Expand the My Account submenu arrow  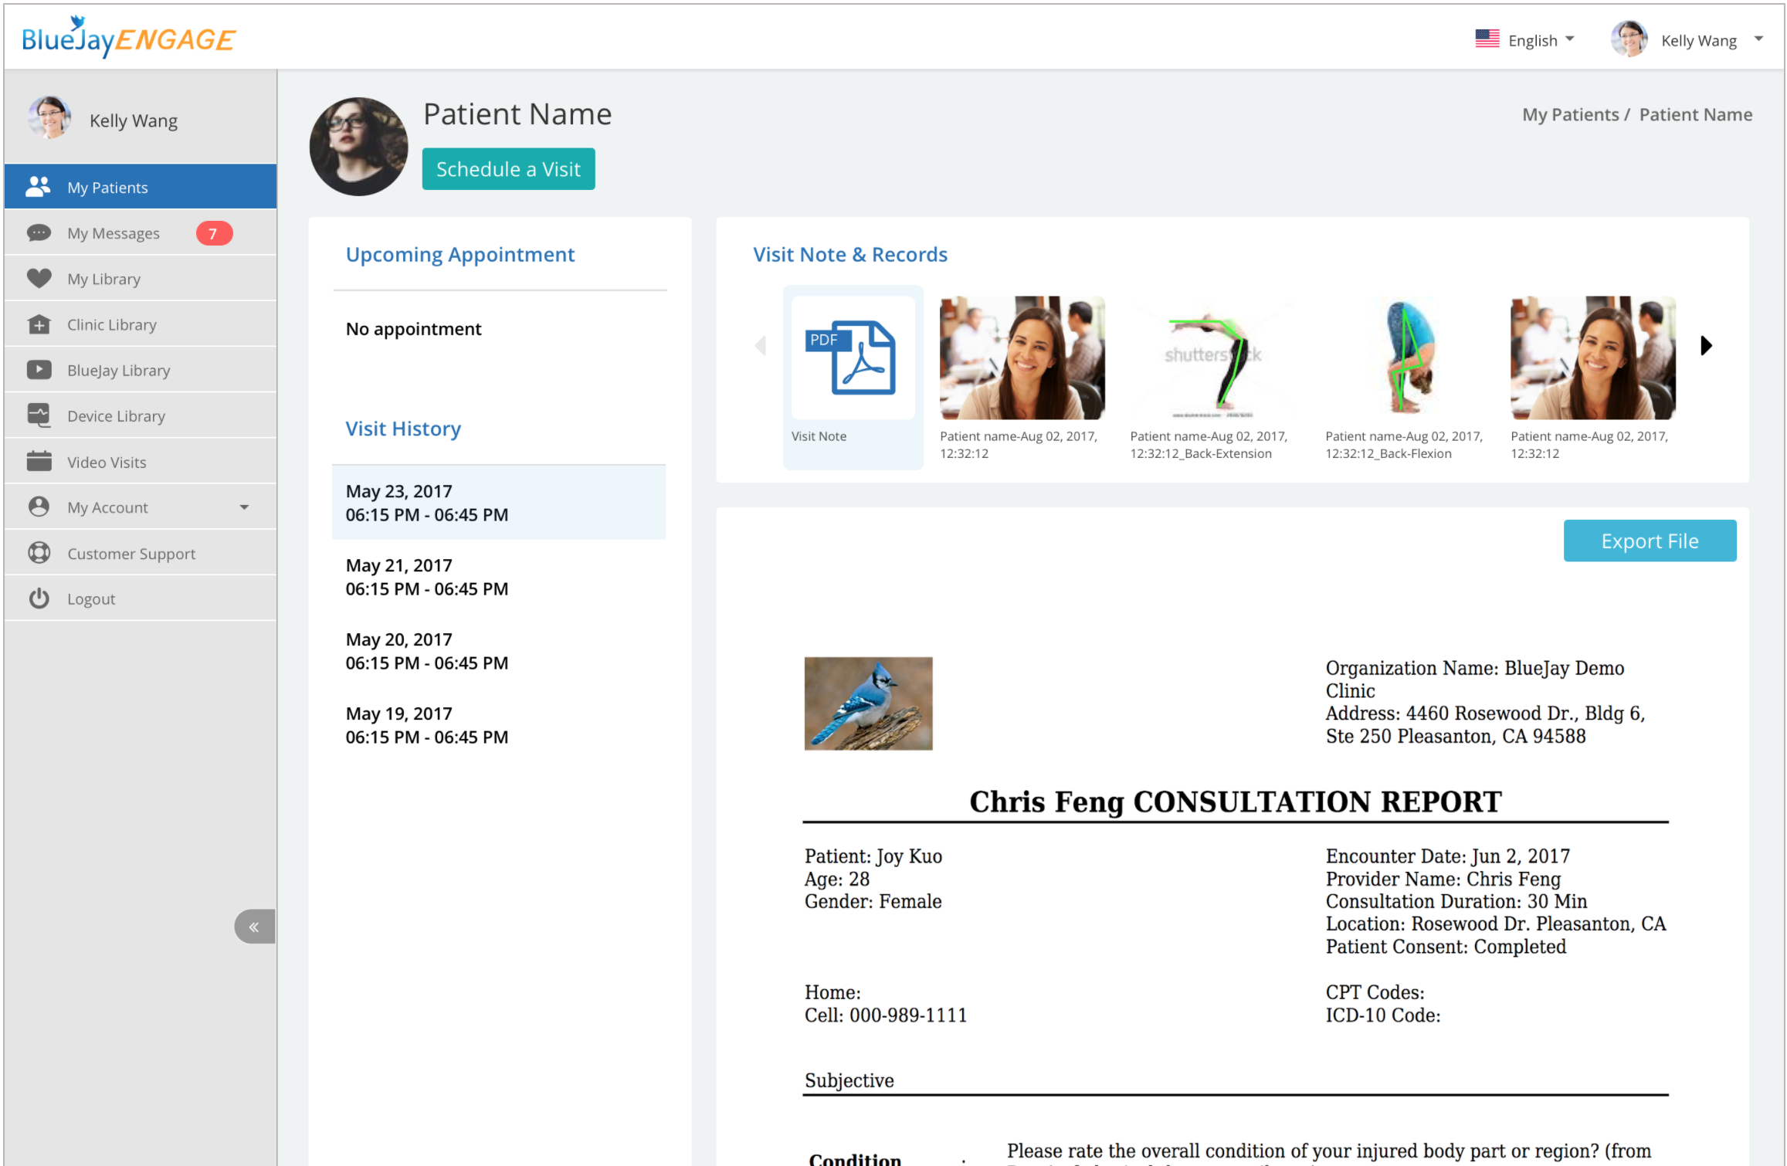coord(244,507)
